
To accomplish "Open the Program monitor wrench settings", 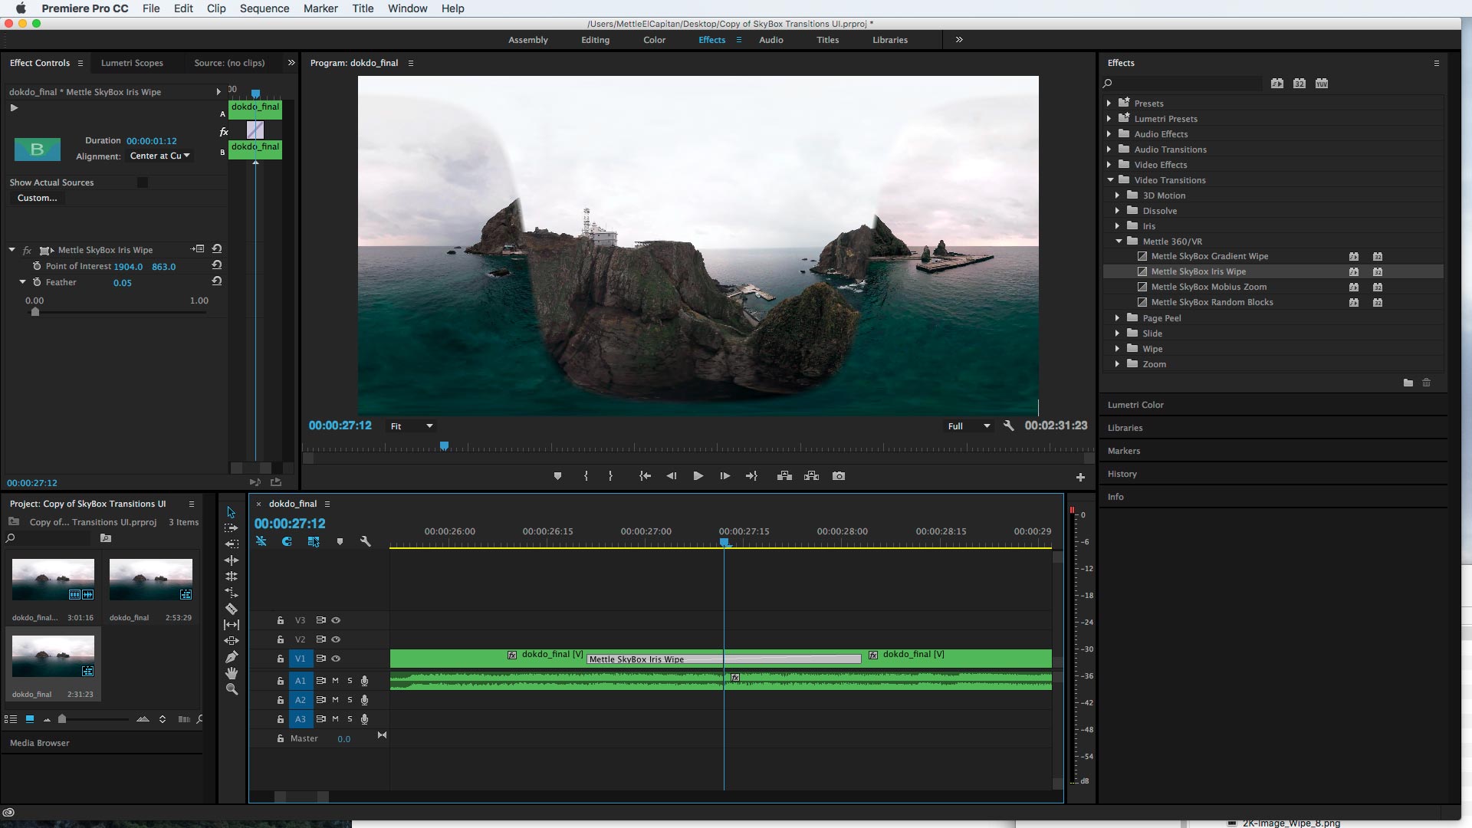I will (x=1009, y=426).
